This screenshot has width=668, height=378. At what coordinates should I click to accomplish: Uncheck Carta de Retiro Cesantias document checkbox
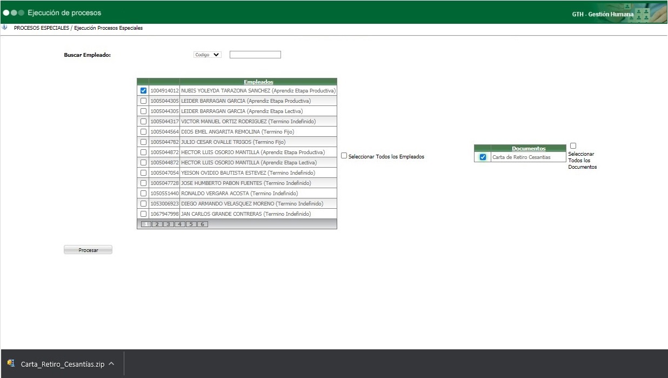(x=483, y=157)
